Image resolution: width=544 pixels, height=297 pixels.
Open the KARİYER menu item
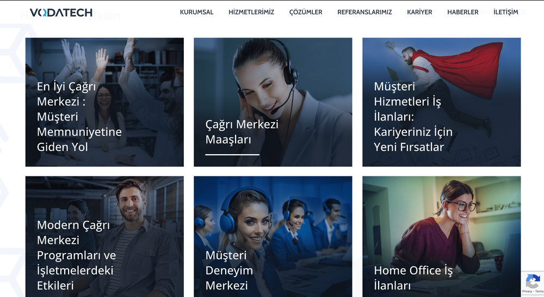(x=419, y=12)
